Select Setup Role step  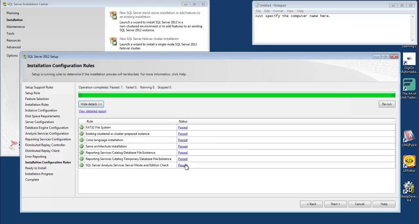coord(32,93)
